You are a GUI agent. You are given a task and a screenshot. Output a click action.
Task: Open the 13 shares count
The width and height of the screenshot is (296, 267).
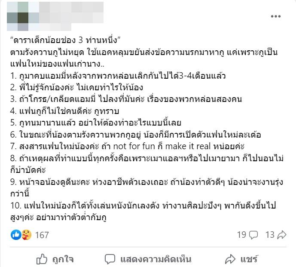[270, 235]
